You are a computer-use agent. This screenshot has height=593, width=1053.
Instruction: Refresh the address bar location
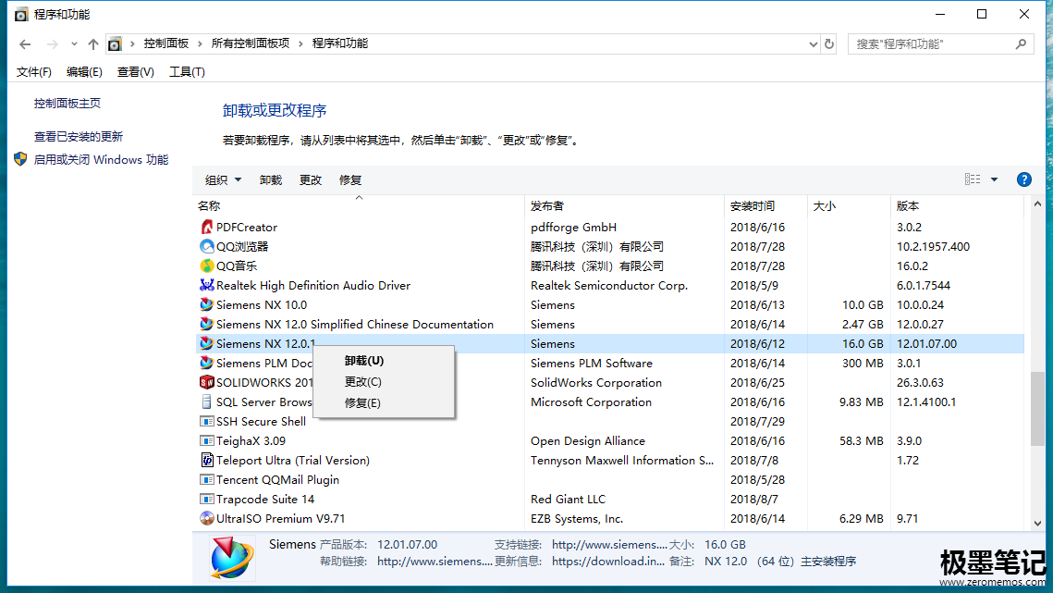(x=829, y=43)
